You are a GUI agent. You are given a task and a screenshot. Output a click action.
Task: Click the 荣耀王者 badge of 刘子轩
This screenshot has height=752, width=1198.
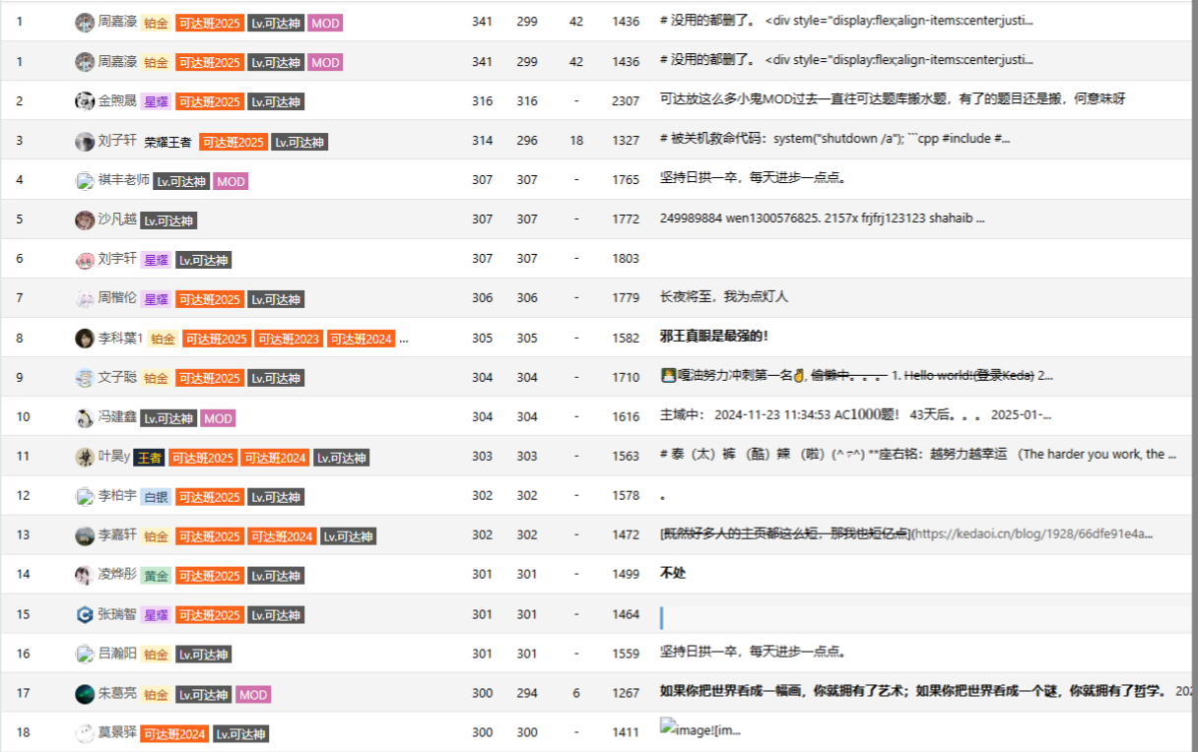(x=167, y=142)
